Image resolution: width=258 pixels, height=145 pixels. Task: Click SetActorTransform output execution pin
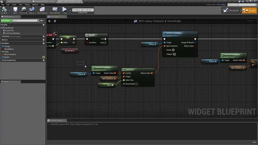click(x=195, y=39)
